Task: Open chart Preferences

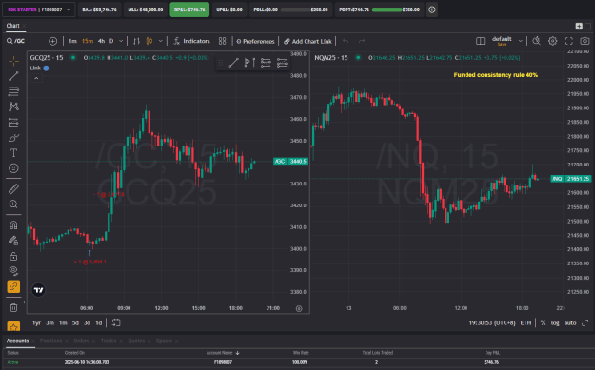Action: pyautogui.click(x=255, y=41)
